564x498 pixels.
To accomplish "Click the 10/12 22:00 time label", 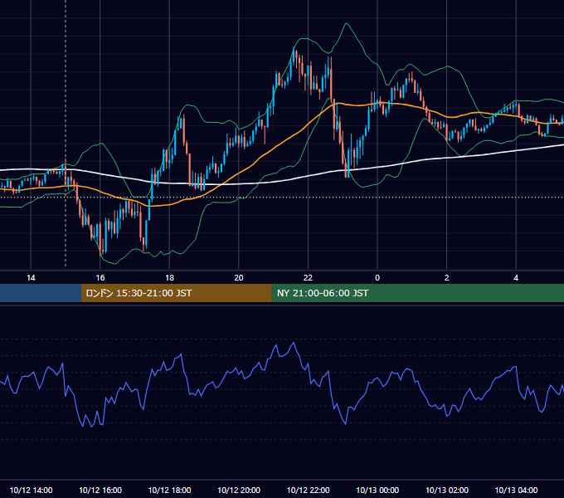I will point(308,490).
